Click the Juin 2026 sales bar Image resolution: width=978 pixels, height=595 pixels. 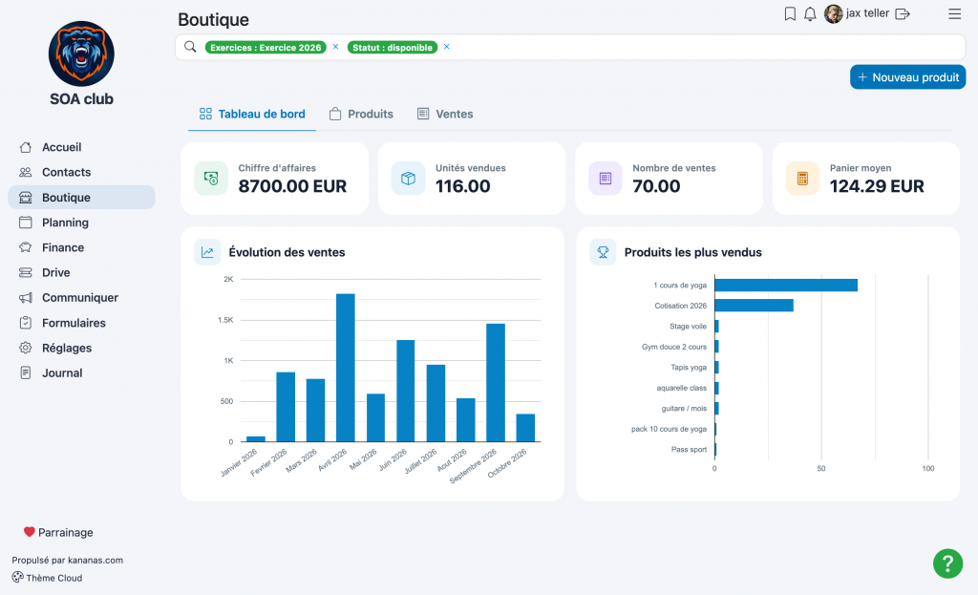coord(405,391)
